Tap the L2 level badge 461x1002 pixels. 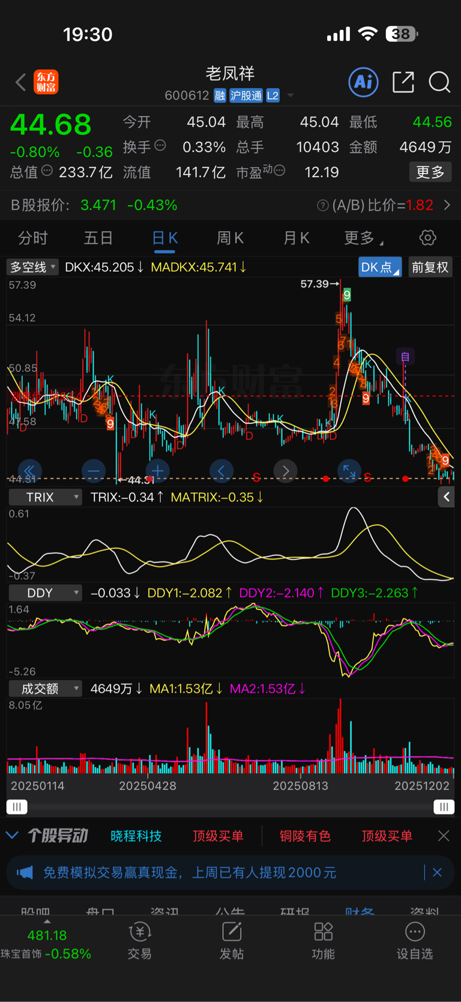point(273,95)
